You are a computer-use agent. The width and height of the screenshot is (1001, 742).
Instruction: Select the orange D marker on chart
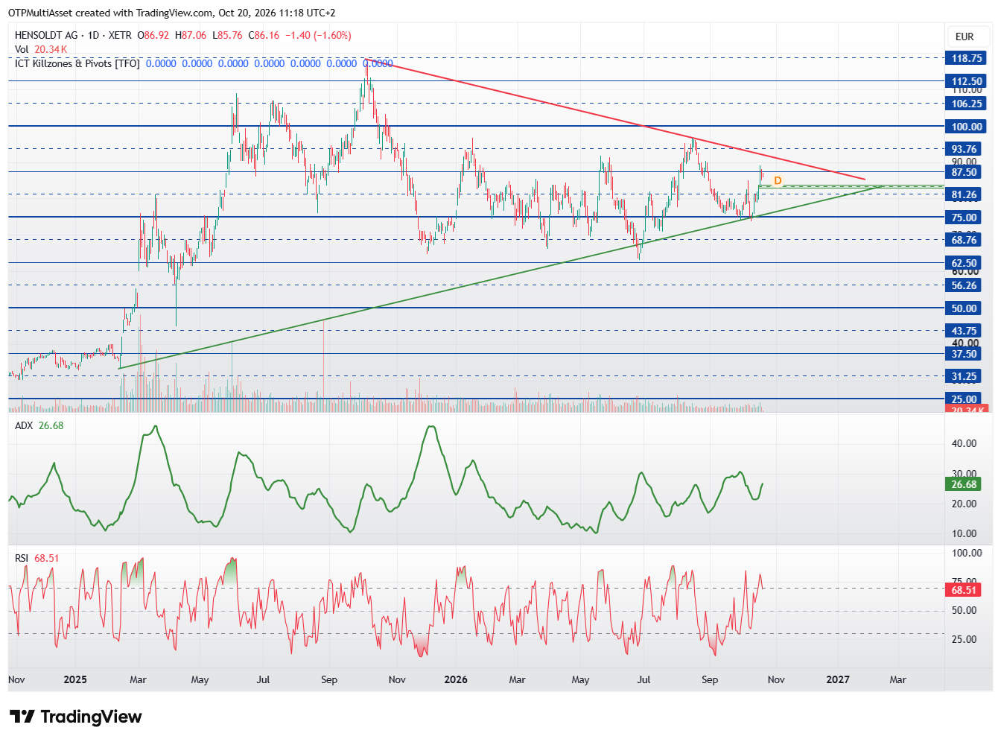(778, 181)
